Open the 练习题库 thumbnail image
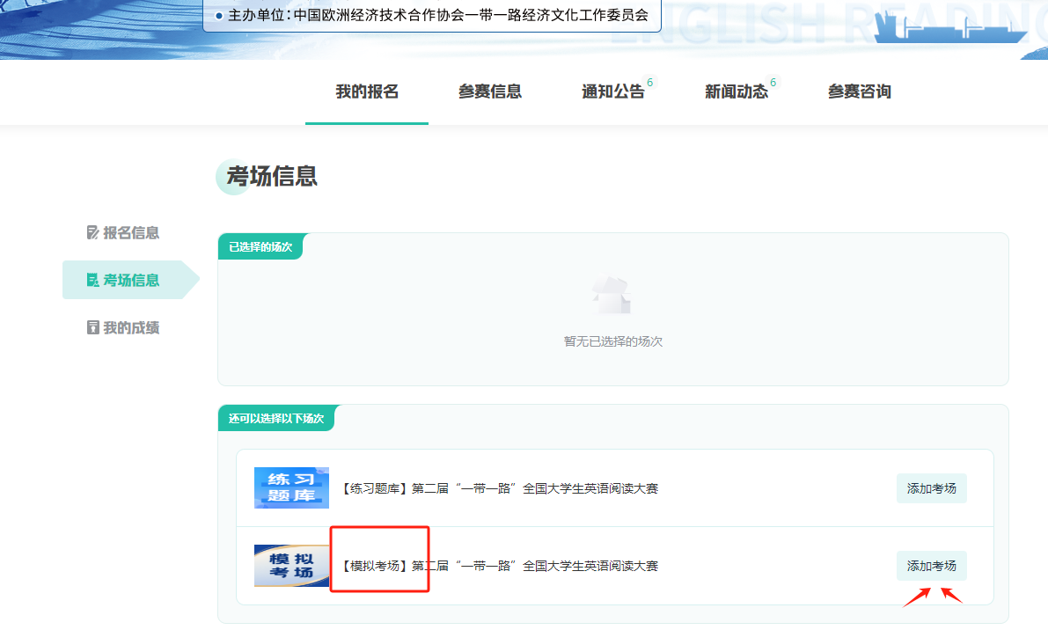 point(291,487)
